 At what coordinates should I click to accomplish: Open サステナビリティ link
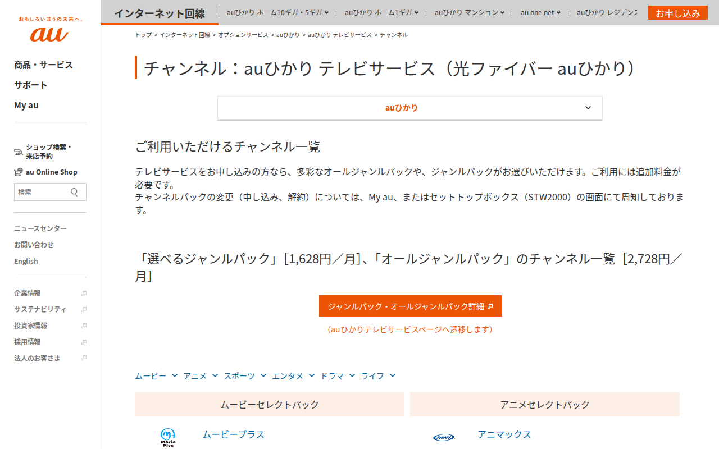coord(40,309)
